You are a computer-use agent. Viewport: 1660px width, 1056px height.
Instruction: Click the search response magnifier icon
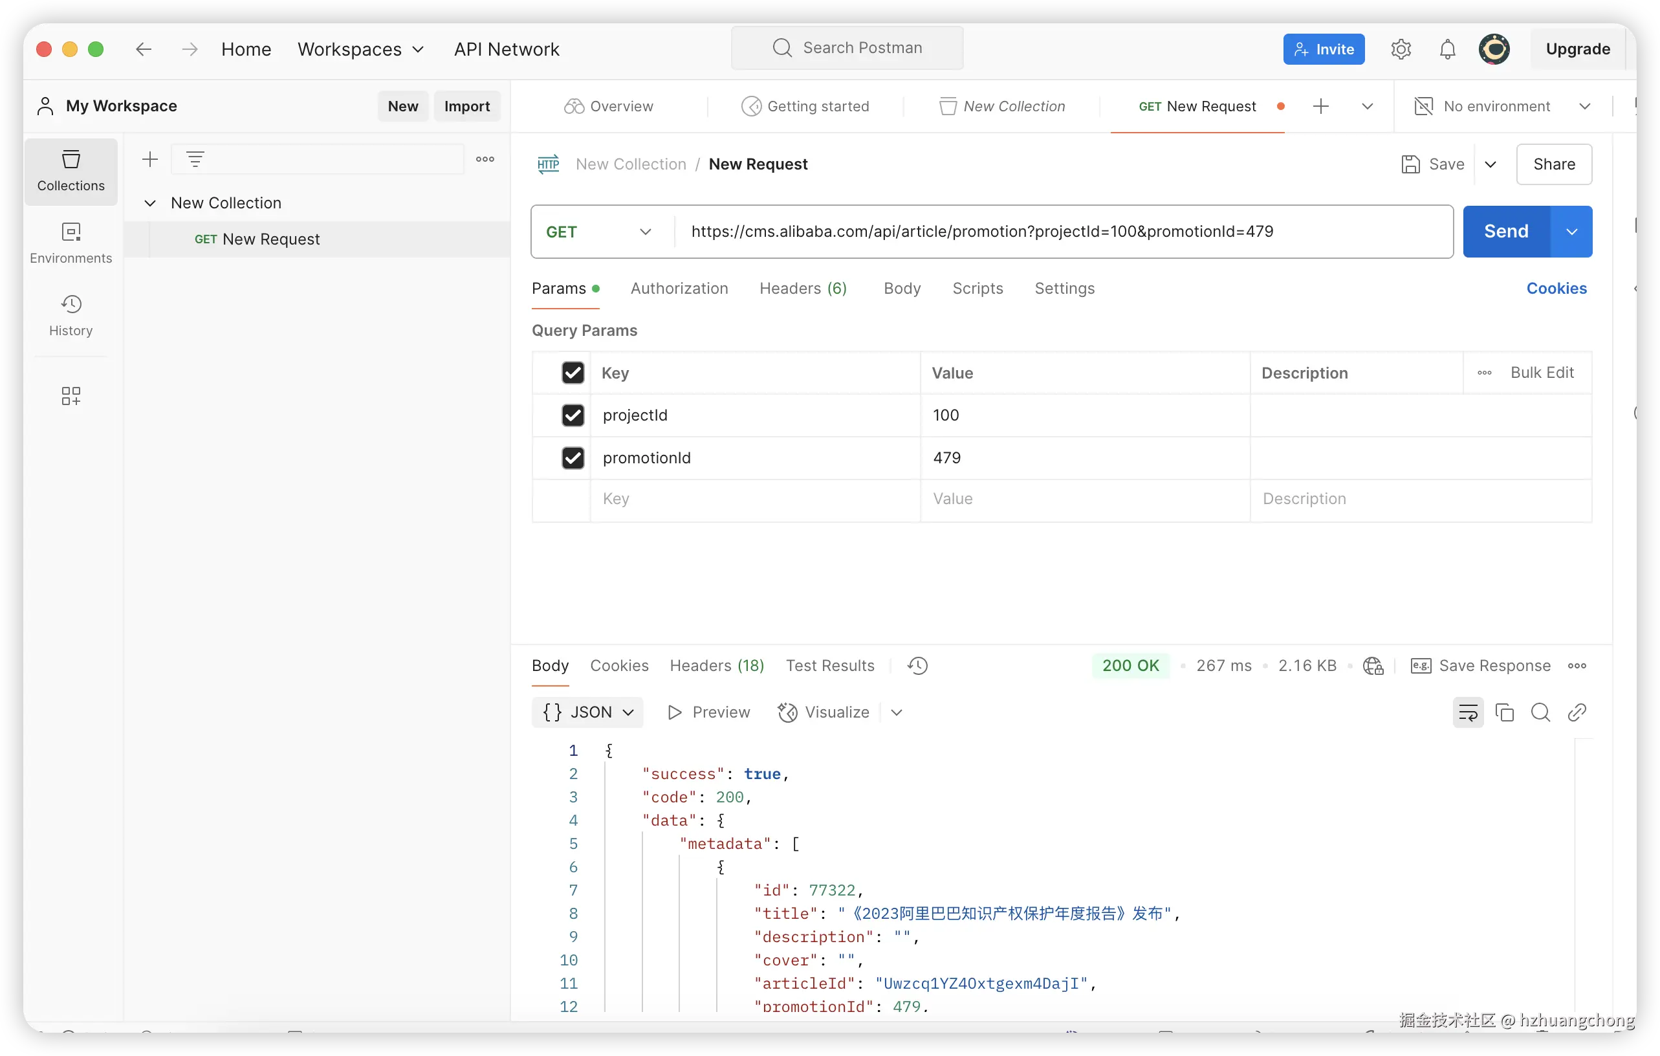tap(1540, 712)
